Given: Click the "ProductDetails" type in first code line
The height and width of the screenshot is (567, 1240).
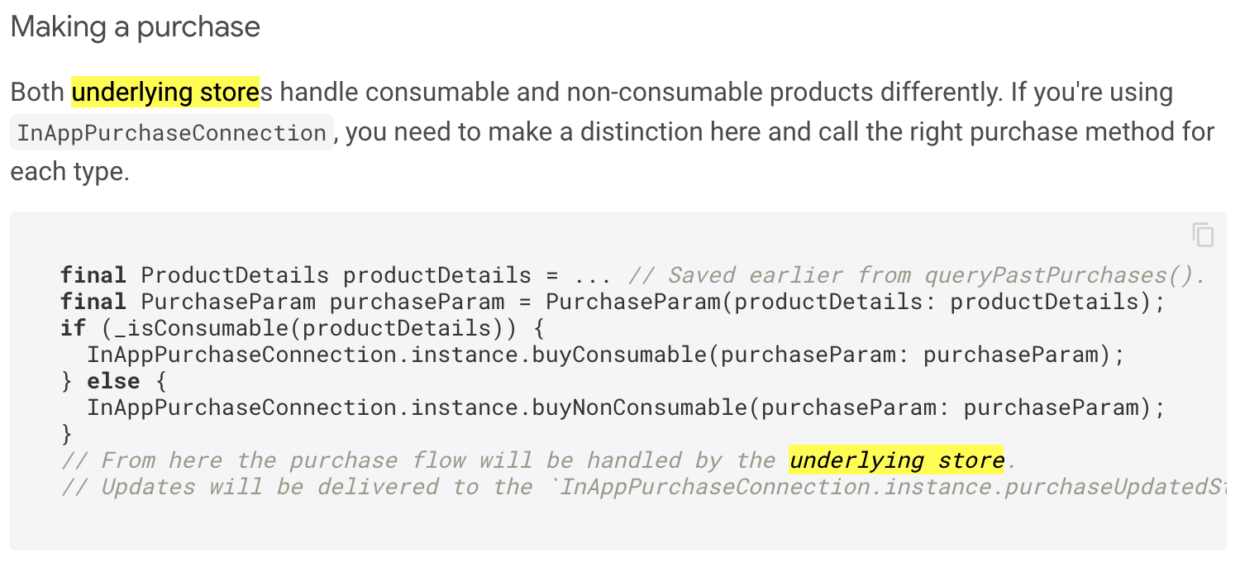Looking at the screenshot, I should (235, 275).
